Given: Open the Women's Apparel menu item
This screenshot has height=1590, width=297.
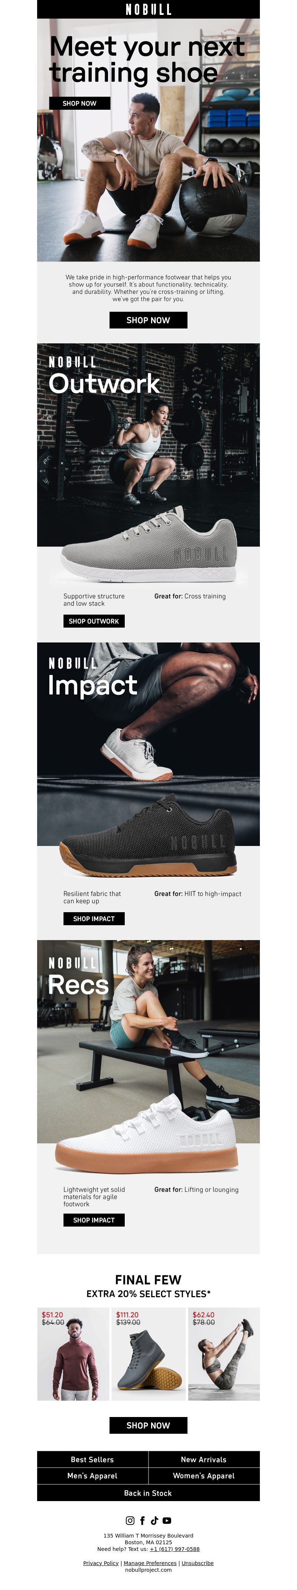Looking at the screenshot, I should (x=204, y=1475).
